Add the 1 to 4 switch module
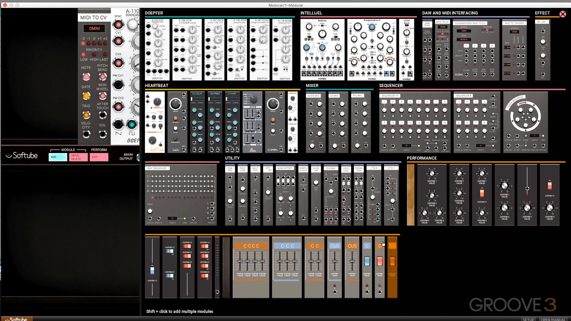This screenshot has width=571, height=321. 374,195
